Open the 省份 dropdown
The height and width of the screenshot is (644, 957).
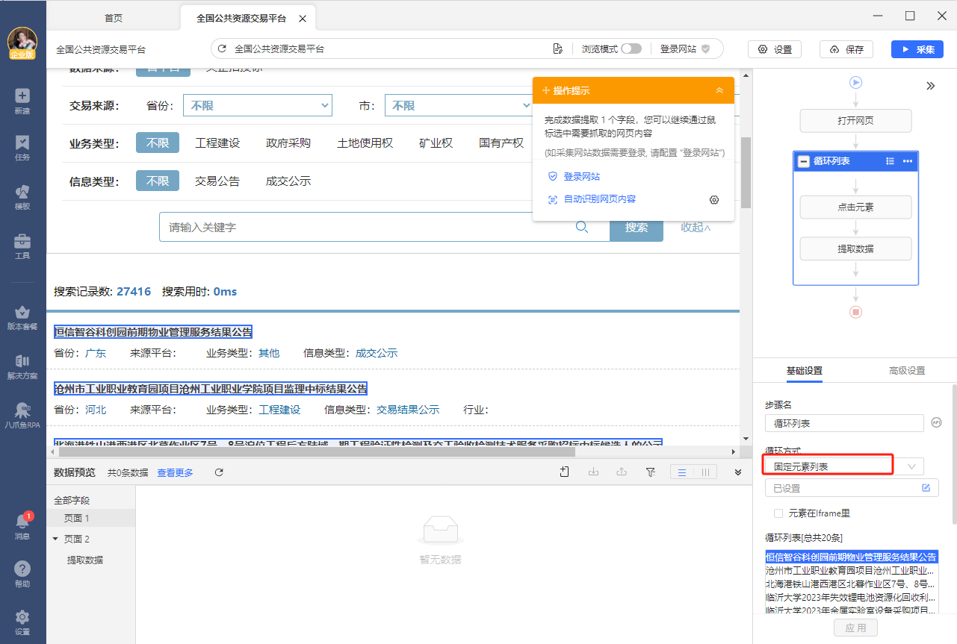(x=257, y=106)
